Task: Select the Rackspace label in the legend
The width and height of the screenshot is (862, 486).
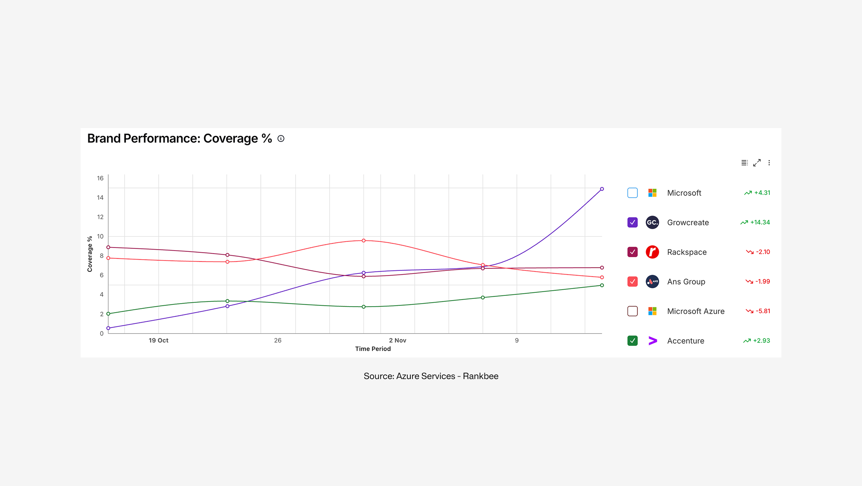Action: (x=687, y=252)
